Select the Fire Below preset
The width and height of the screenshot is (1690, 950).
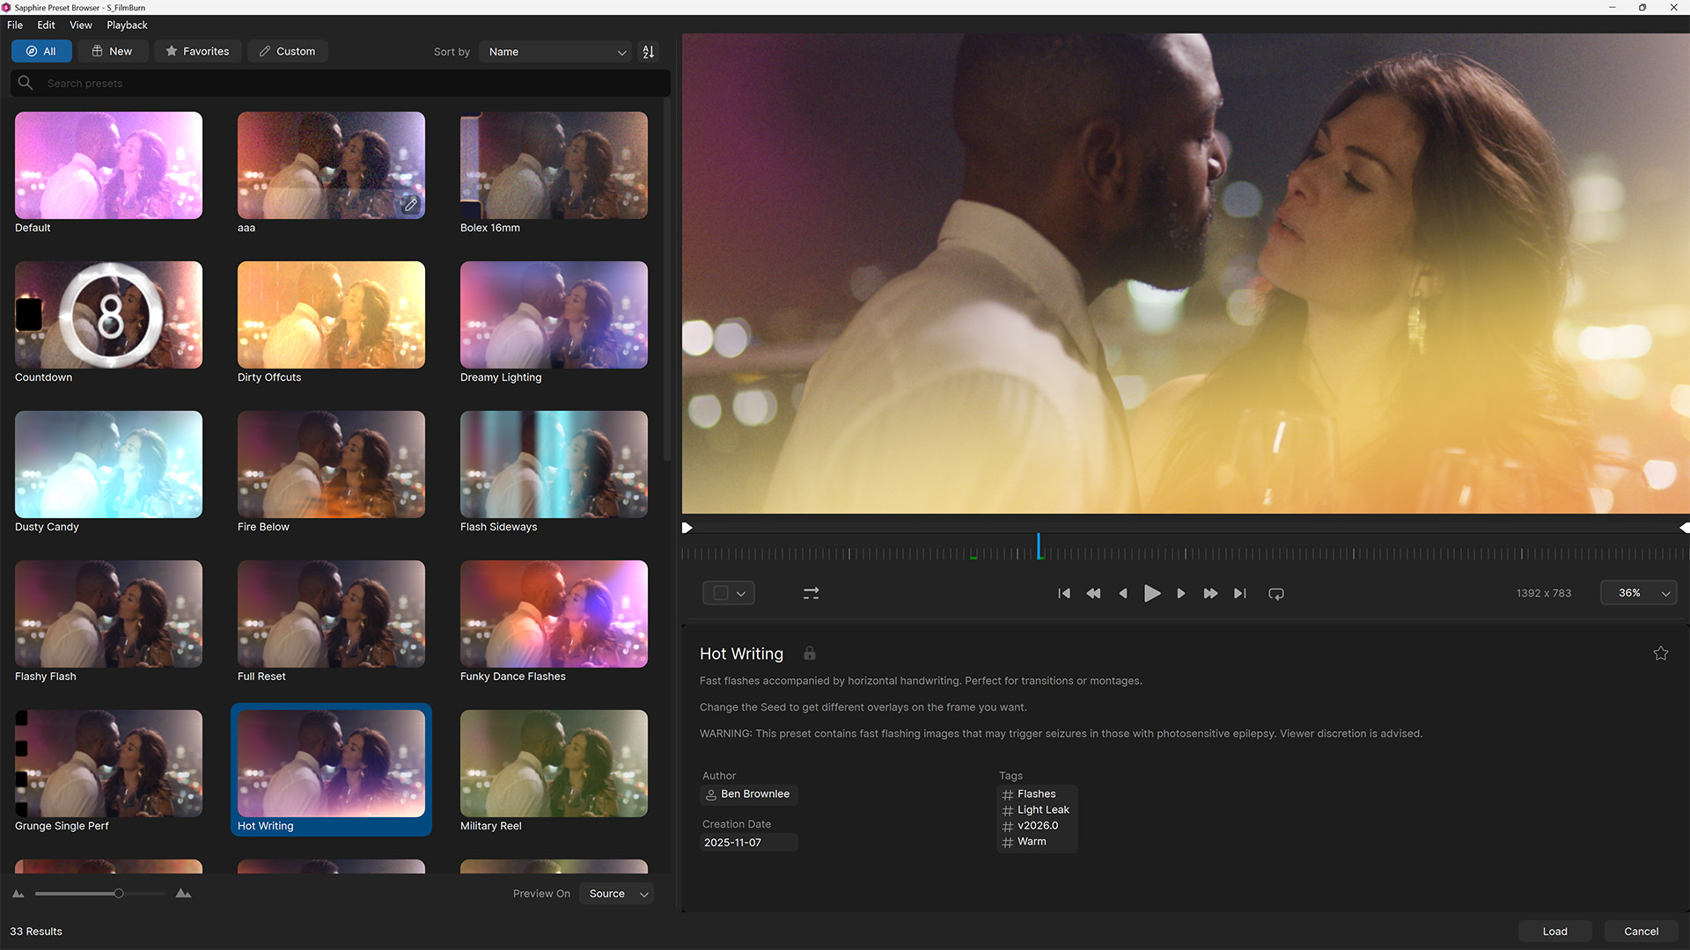(x=331, y=464)
